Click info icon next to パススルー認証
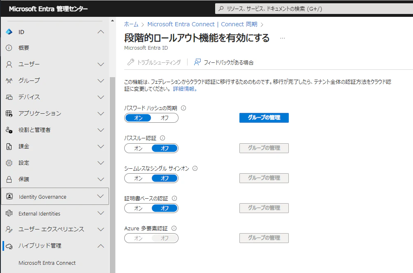The image size is (413, 273). 162,138
